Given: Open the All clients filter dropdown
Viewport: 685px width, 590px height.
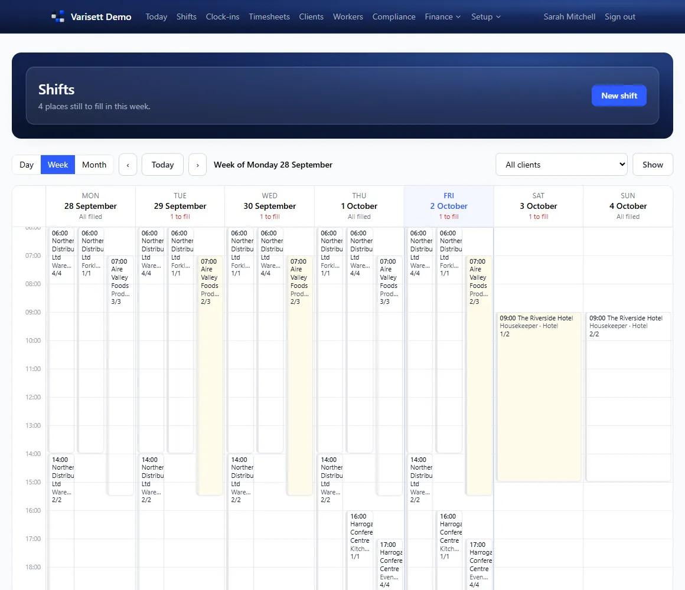Looking at the screenshot, I should [x=562, y=165].
